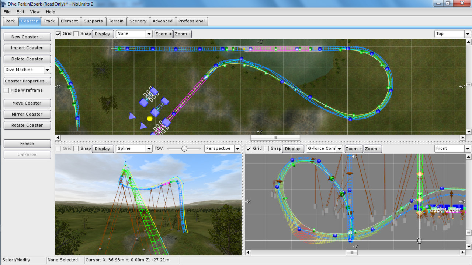This screenshot has width=472, height=265.
Task: Enable Hide Wireframe
Action: coord(6,90)
